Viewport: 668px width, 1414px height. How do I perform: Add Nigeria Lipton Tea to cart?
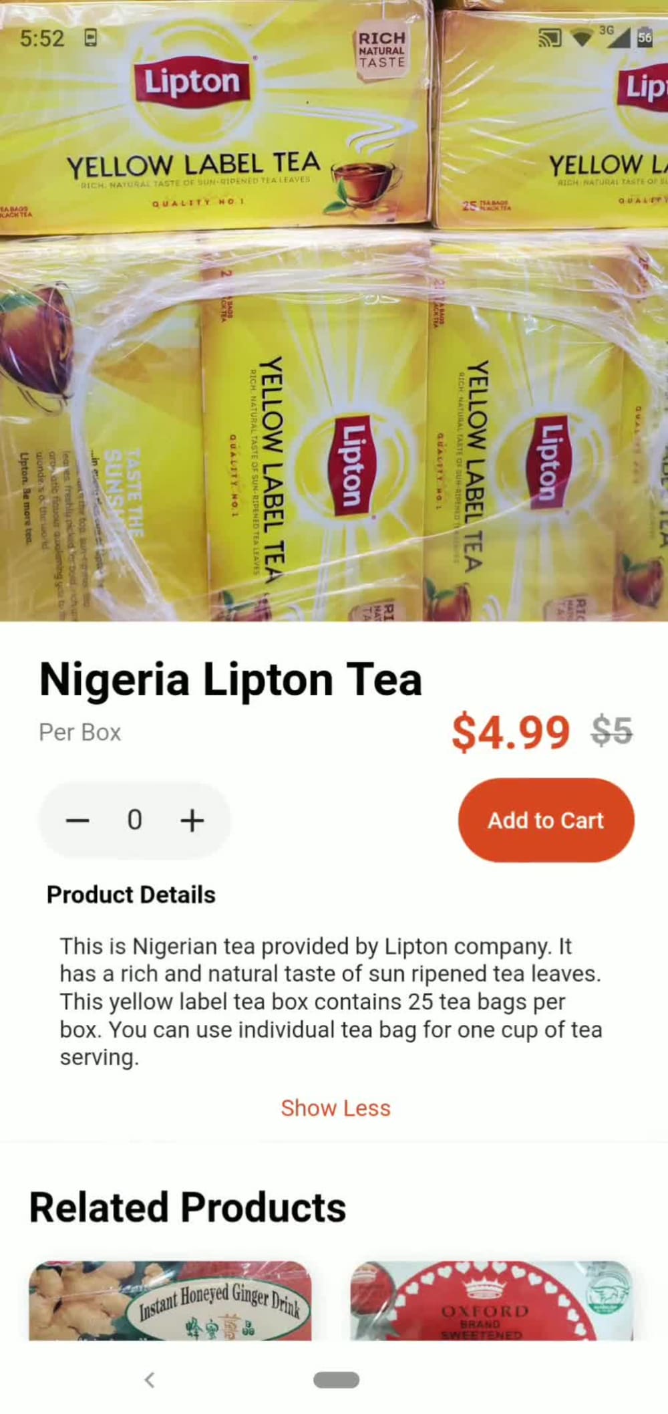[546, 820]
